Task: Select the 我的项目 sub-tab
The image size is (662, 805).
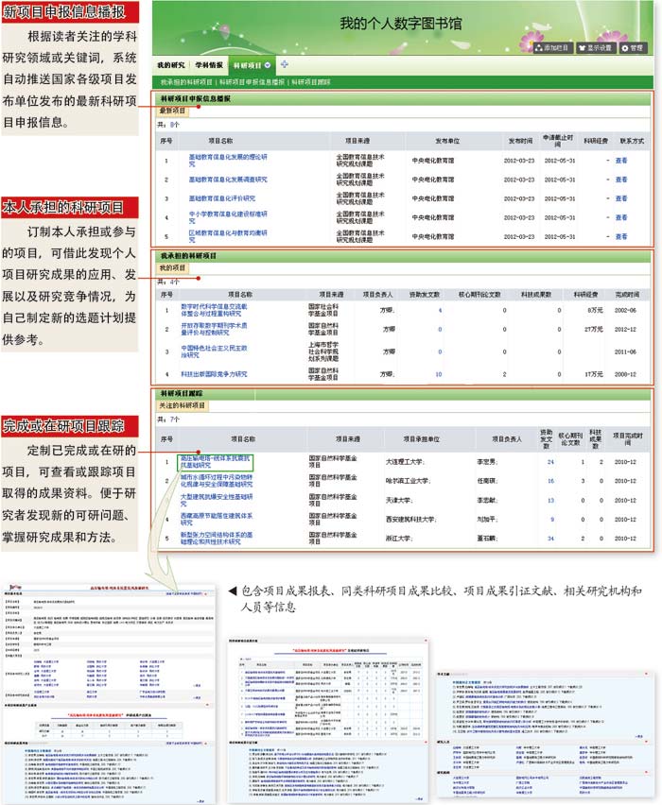Action: (x=173, y=268)
